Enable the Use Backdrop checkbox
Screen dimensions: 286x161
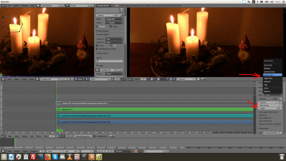click(x=94, y=136)
